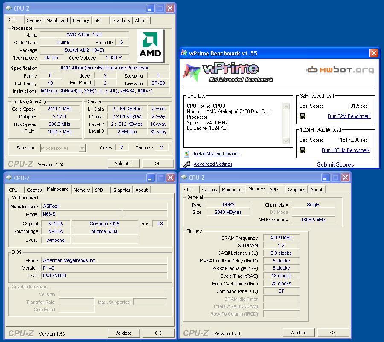The height and width of the screenshot is (342, 384).
Task: Open Graphics tab in top CPU-Z window
Action: 121,20
